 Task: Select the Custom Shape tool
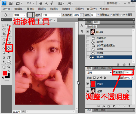click(x=9, y=62)
